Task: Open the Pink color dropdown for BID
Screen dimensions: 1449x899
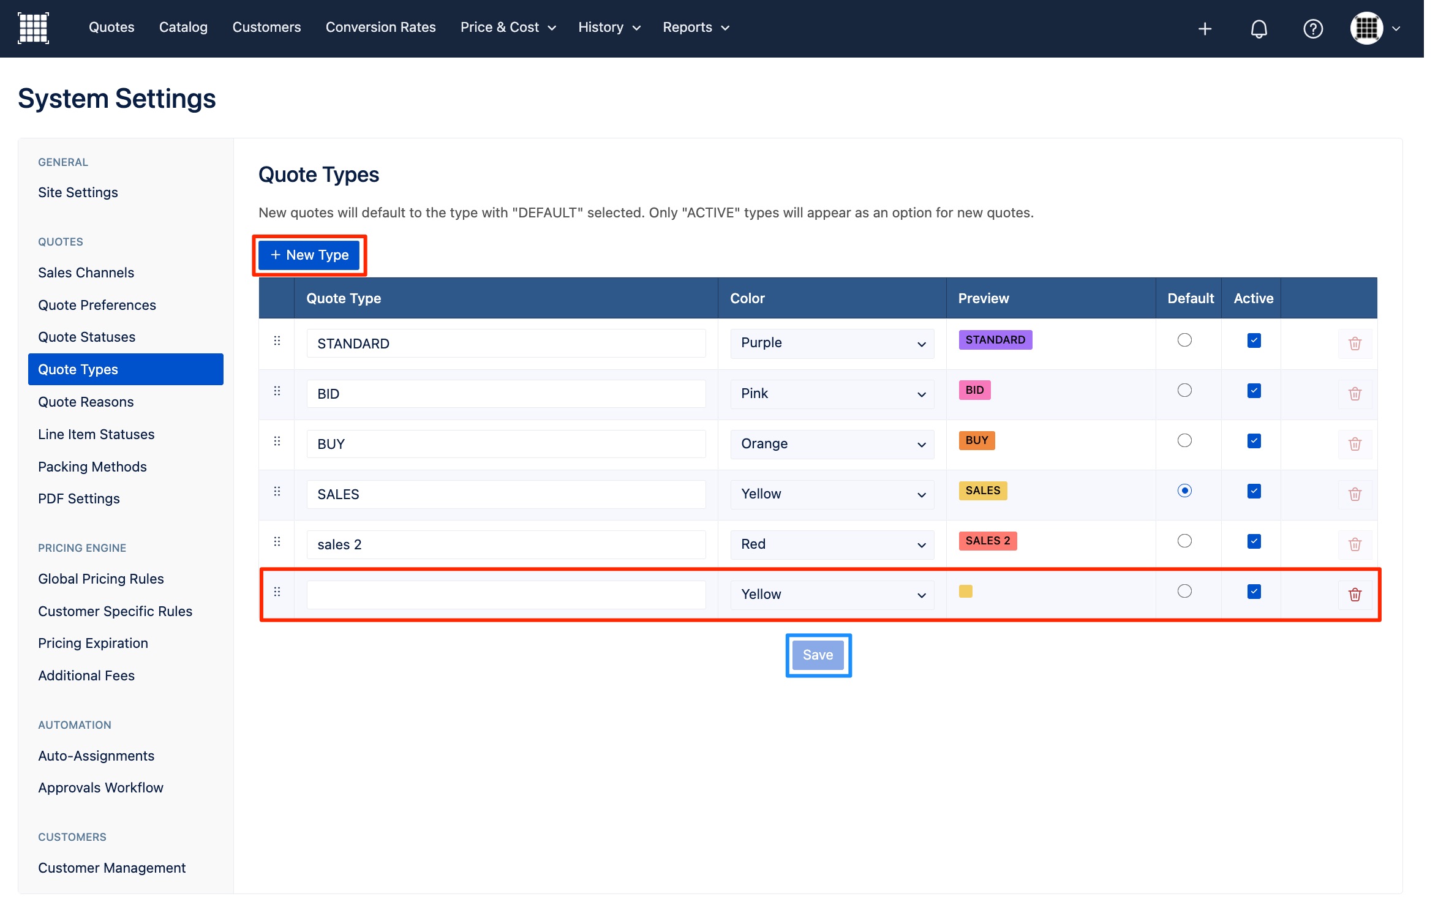Action: pos(832,394)
